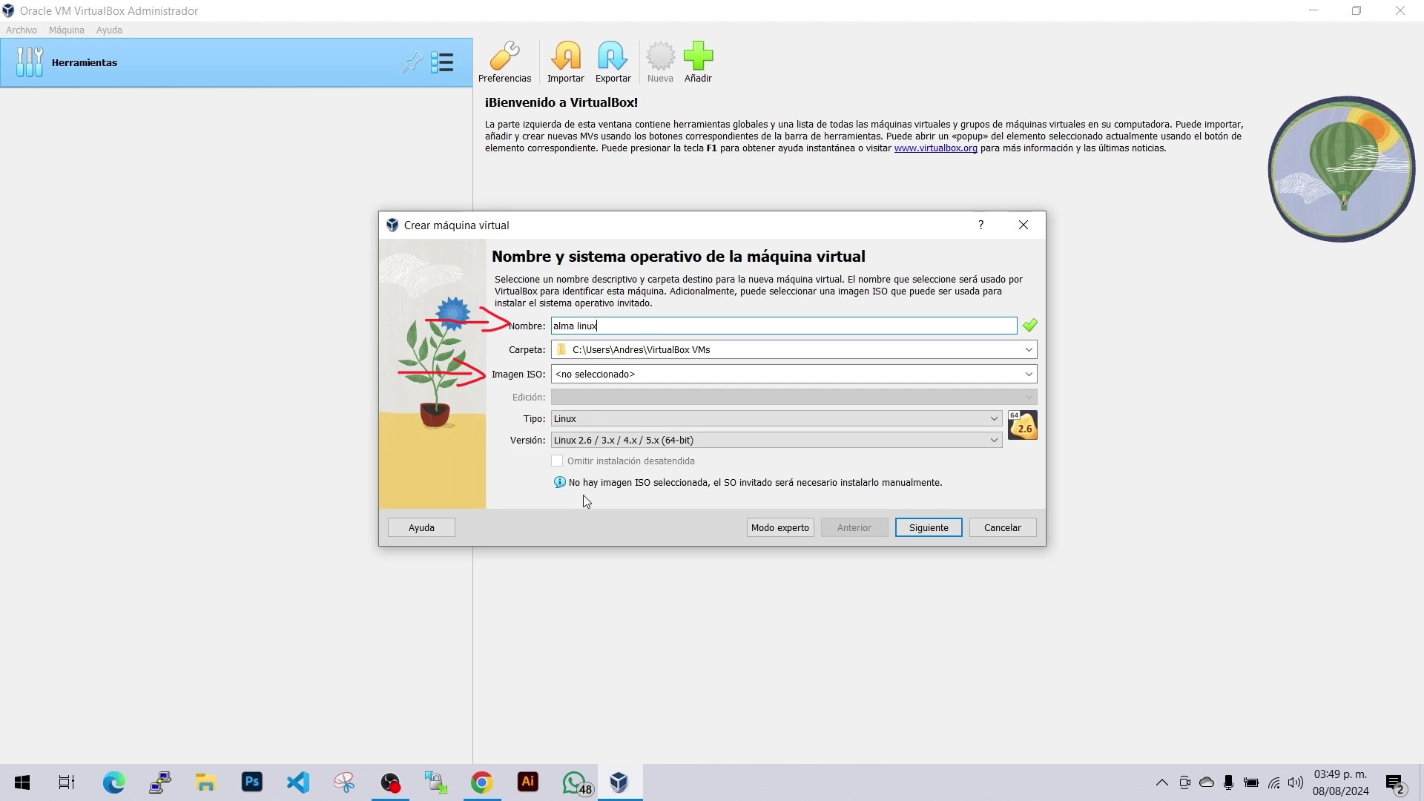Click the VirtualBox taskbar icon
Image resolution: width=1424 pixels, height=801 pixels.
click(619, 782)
